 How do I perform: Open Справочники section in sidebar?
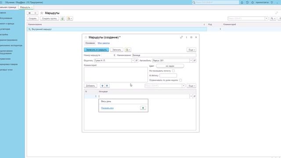click(x=5, y=59)
